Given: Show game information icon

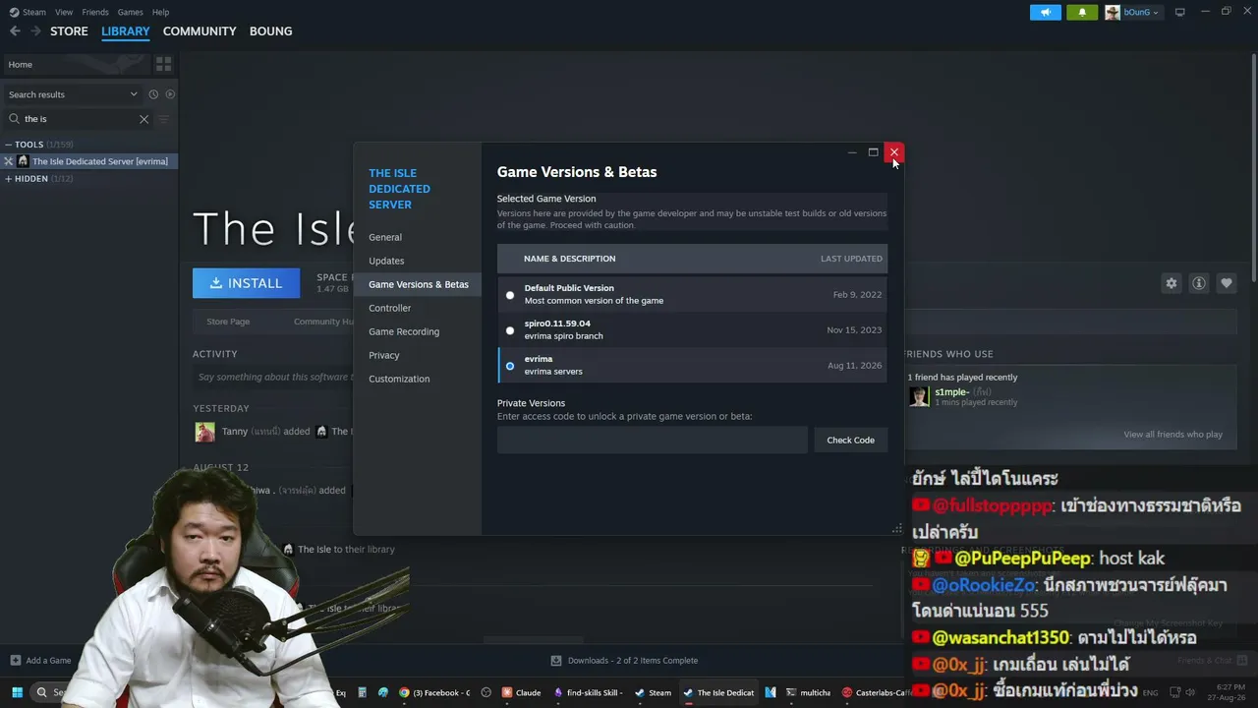Looking at the screenshot, I should pos(1199,283).
